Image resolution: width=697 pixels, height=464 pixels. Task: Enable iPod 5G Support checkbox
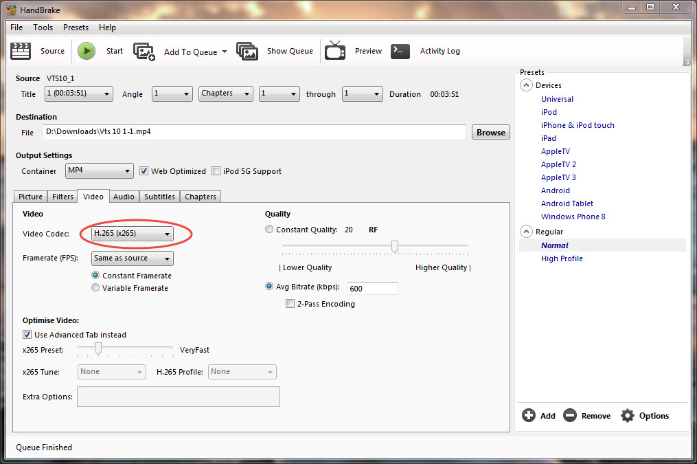(x=216, y=171)
